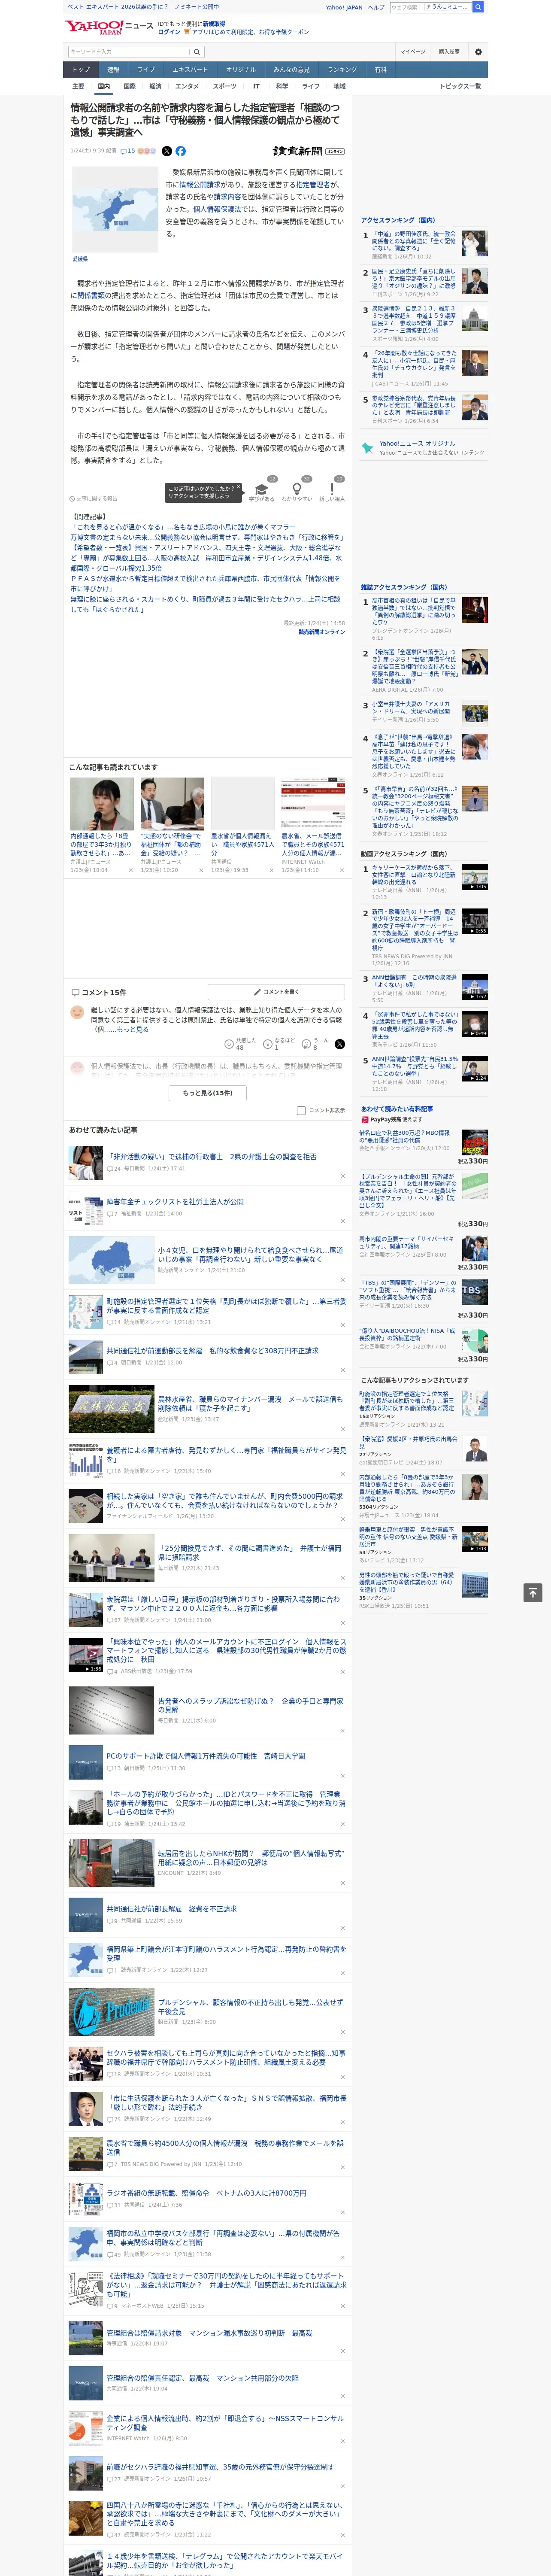Click Yahoo!ニュース オリジナル banner in sidebar

(x=424, y=447)
